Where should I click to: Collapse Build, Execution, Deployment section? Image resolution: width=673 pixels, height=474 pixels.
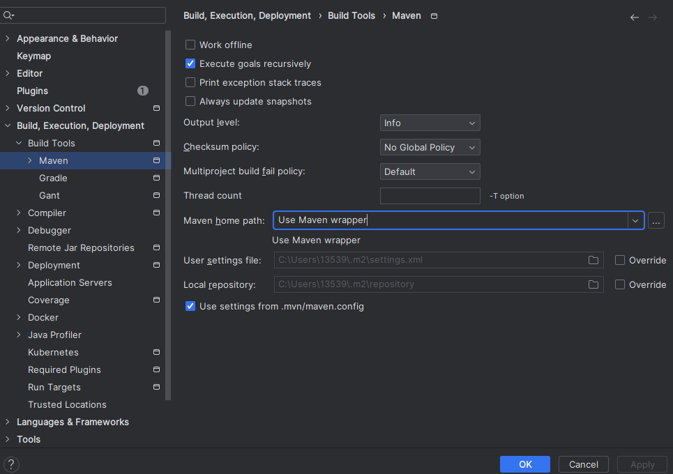pyautogui.click(x=7, y=125)
